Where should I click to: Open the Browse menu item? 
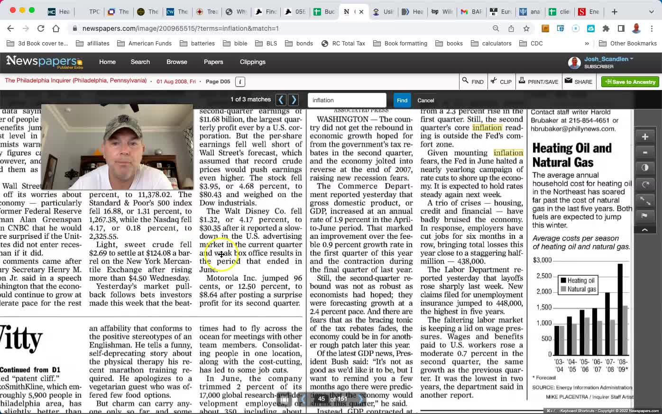coord(177,62)
